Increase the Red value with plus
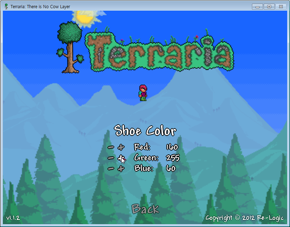The height and width of the screenshot is (227, 290). (x=121, y=147)
